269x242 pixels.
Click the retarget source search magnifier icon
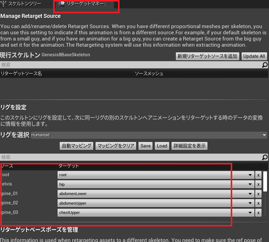point(265,65)
